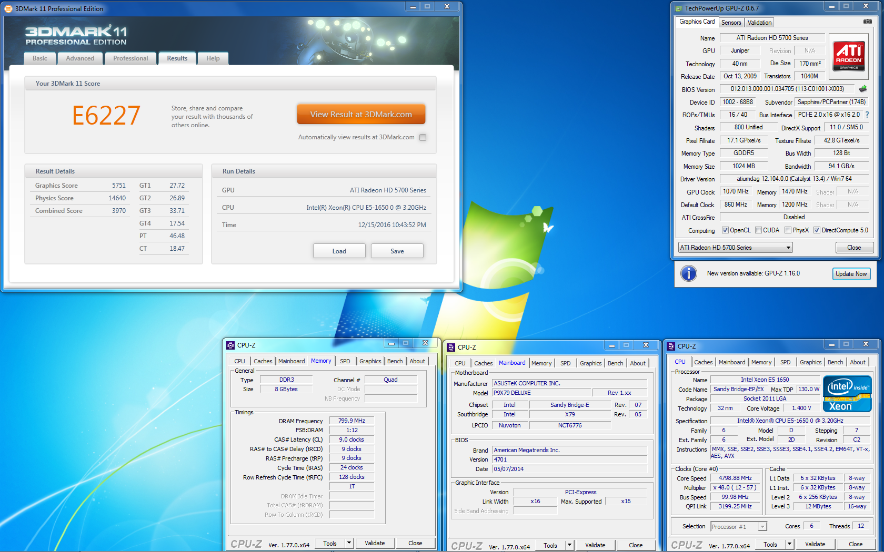Open Tools dropdown arrow in CPU-Z Mainboard window
This screenshot has width=884, height=552.
pos(569,545)
